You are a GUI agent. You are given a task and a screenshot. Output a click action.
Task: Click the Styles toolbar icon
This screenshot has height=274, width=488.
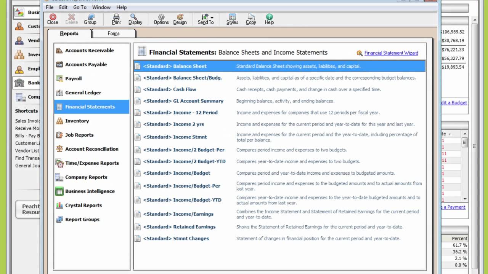(232, 19)
